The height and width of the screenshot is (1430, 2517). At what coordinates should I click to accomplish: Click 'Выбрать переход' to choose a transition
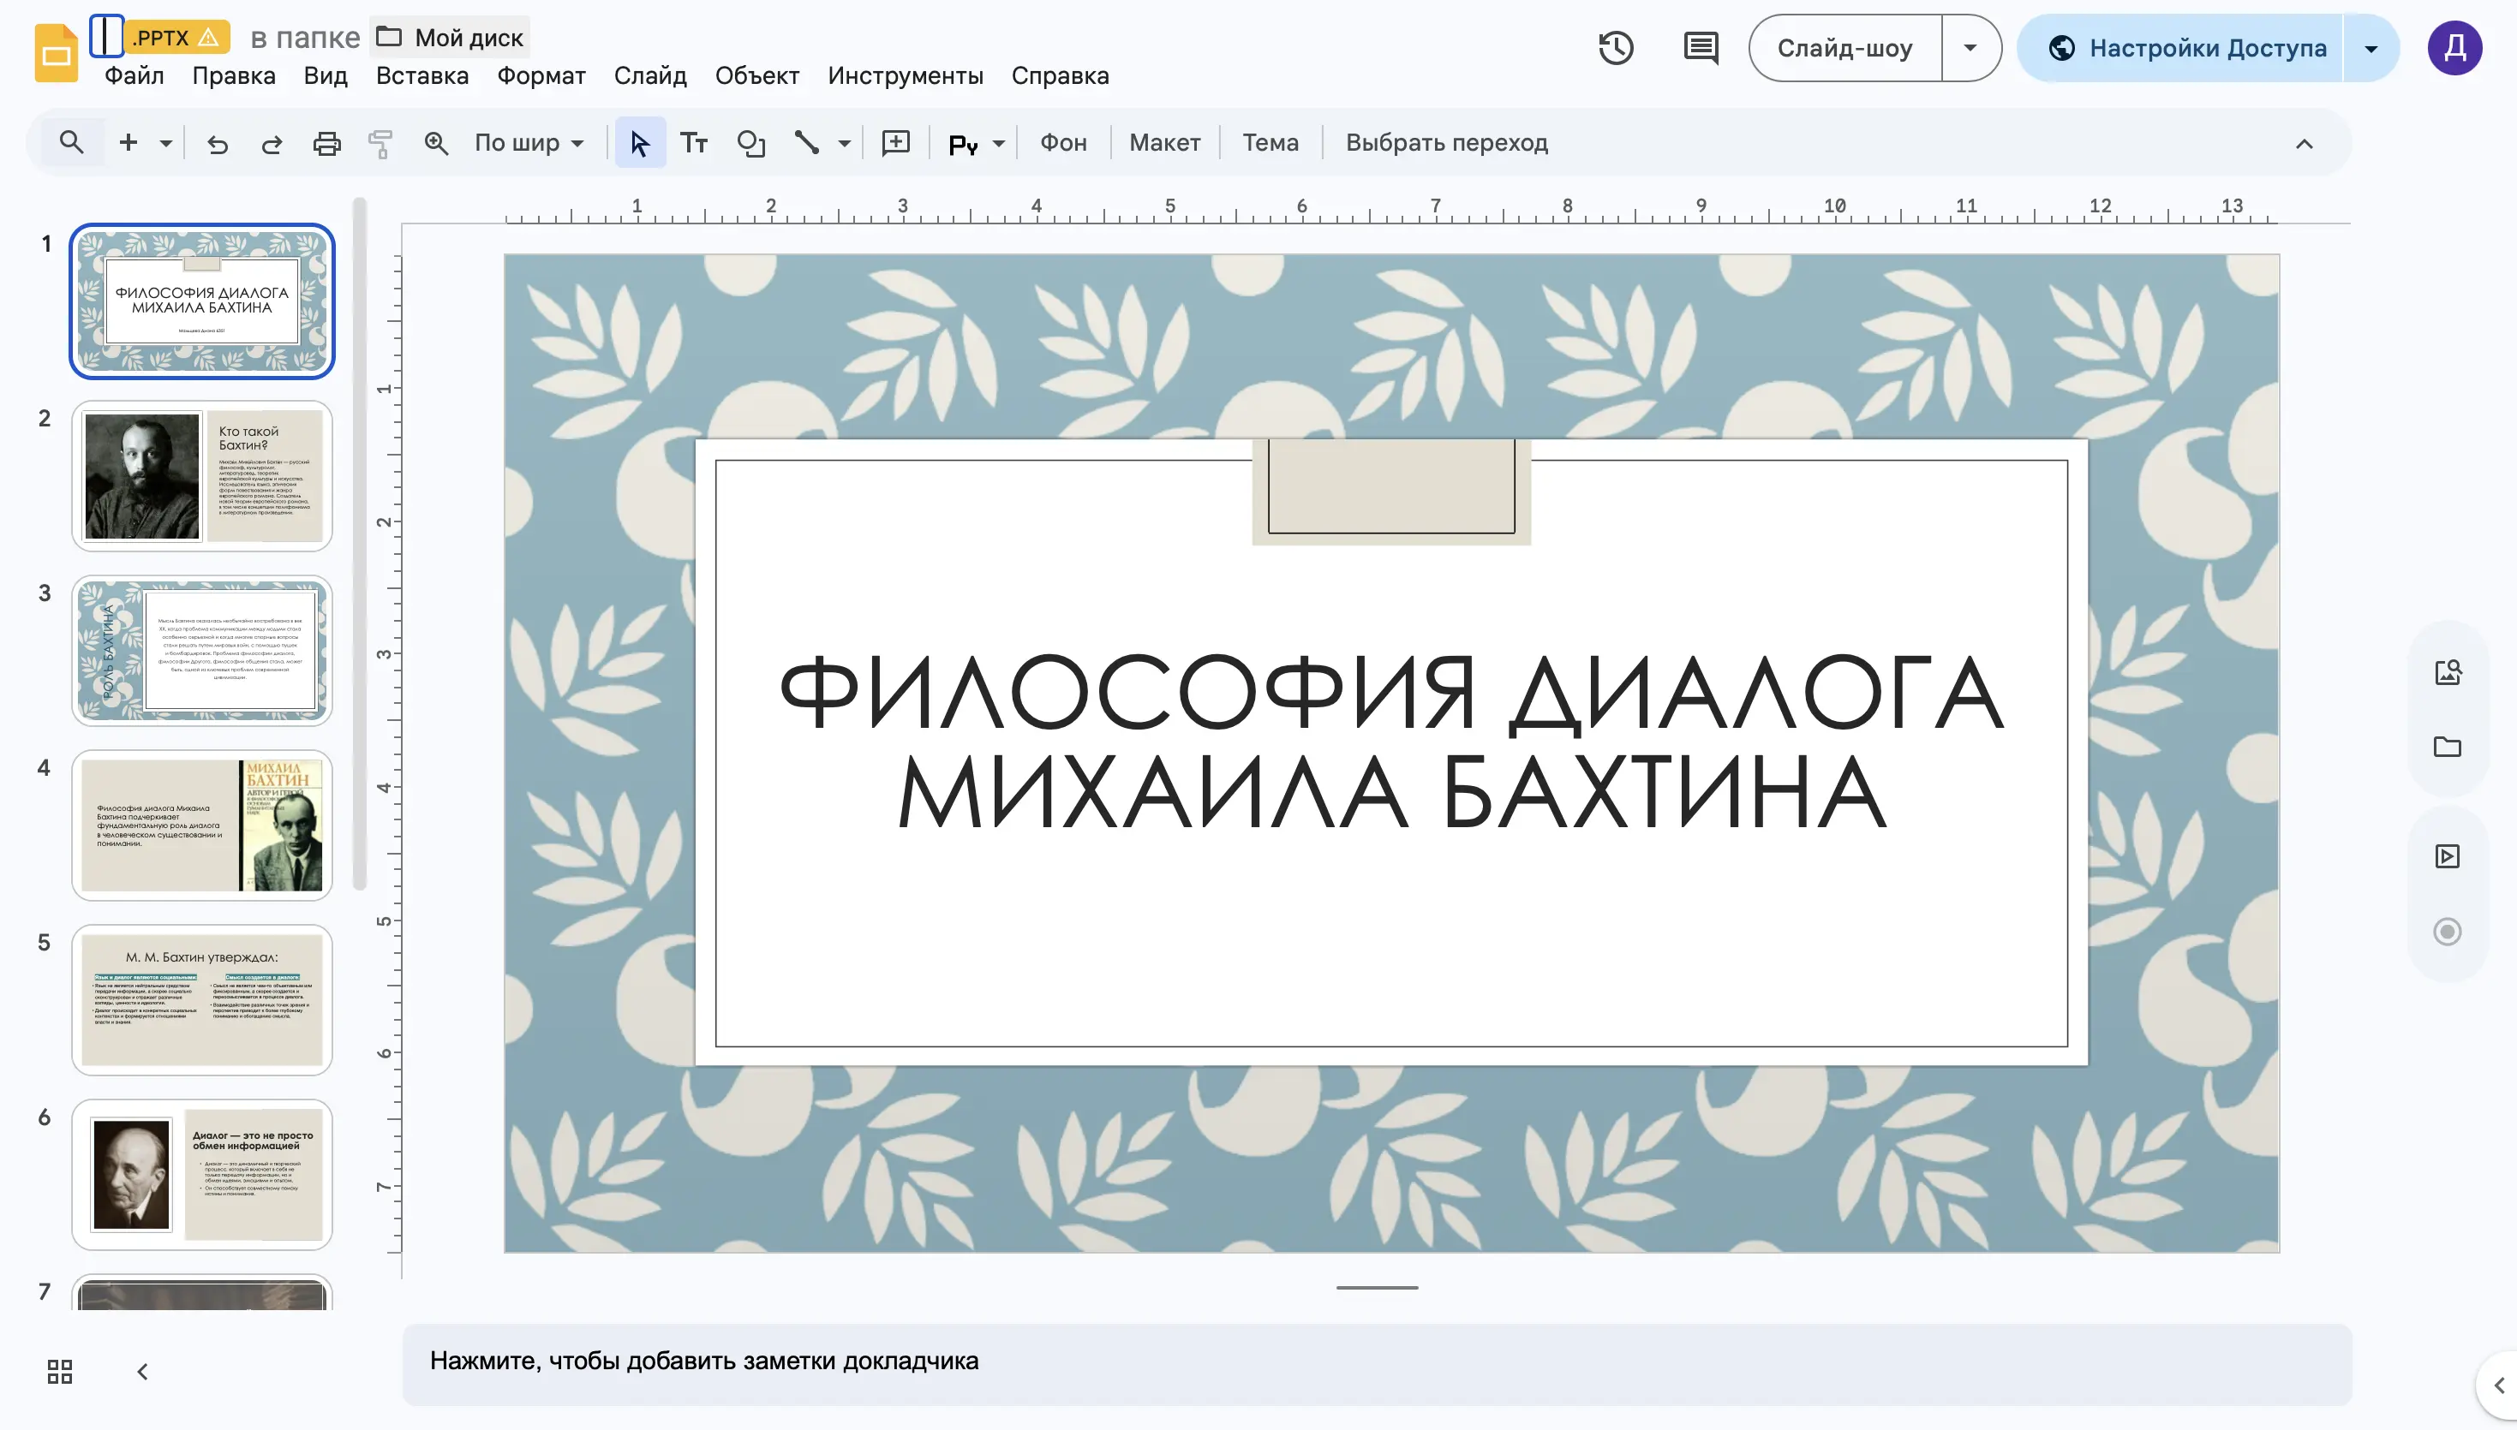[x=1447, y=142]
